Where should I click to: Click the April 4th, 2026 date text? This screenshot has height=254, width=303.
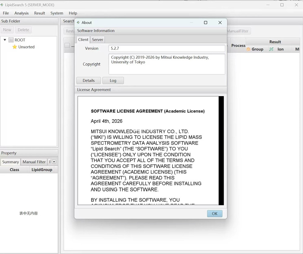point(106,121)
